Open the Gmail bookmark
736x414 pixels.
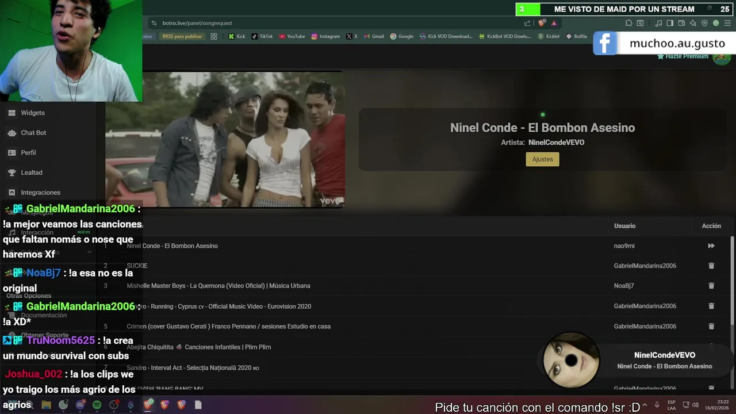pos(374,36)
